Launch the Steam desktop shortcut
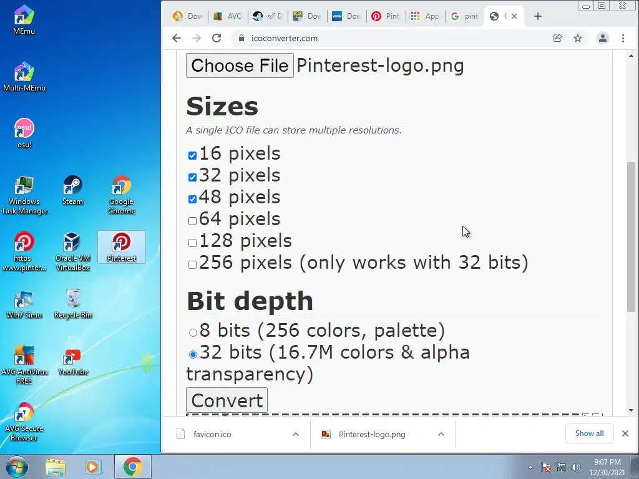This screenshot has height=479, width=639. [72, 191]
